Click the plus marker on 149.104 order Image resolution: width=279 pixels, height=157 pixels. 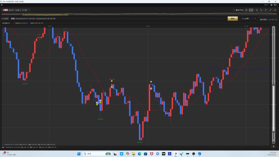[x=112, y=87]
